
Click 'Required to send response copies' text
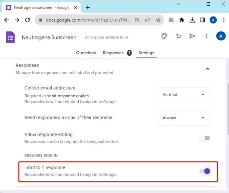coord(56,96)
